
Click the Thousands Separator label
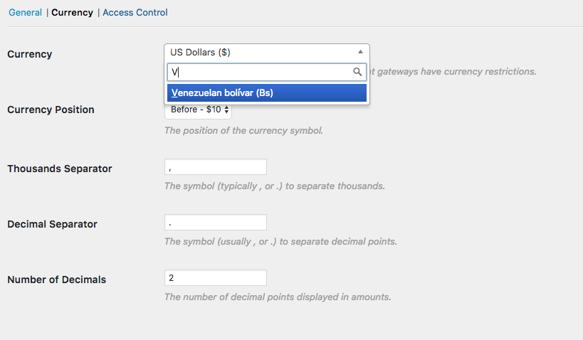tap(60, 169)
